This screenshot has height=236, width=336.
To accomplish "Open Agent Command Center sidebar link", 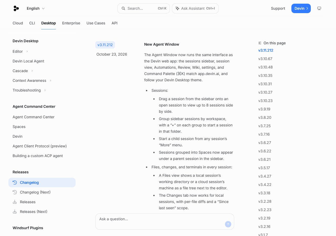I will pos(34,117).
